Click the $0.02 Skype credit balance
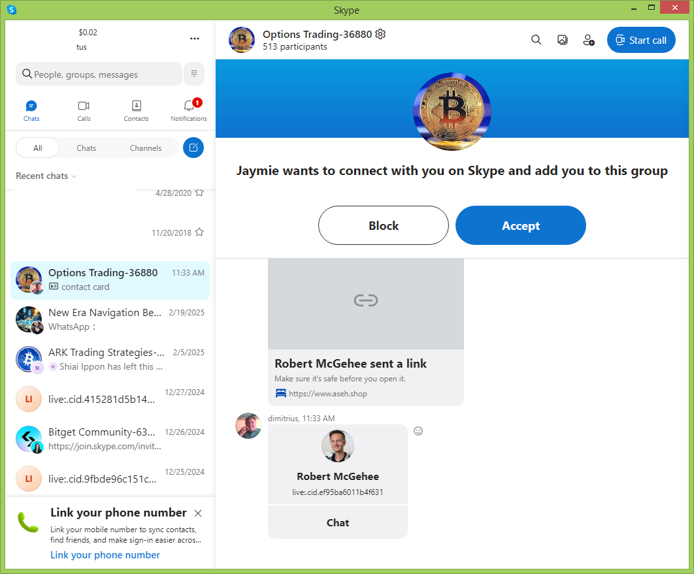The image size is (694, 574). click(88, 32)
